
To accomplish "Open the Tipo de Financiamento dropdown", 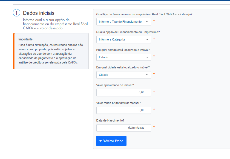I will (x=124, y=22).
